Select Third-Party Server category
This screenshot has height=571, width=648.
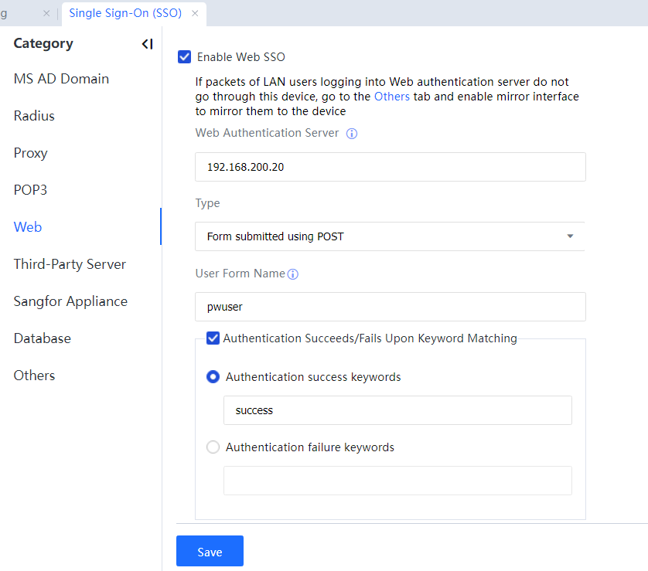(70, 264)
